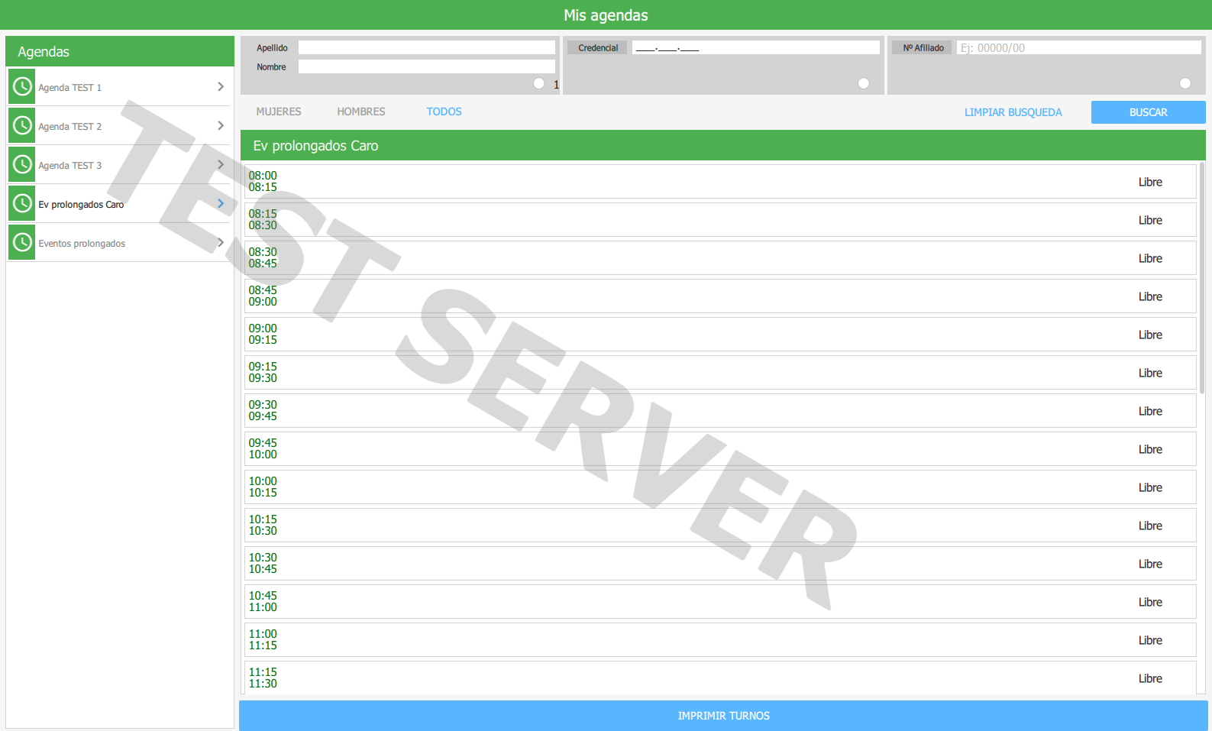Click the Apellido input field
The width and height of the screenshot is (1212, 731).
[427, 47]
